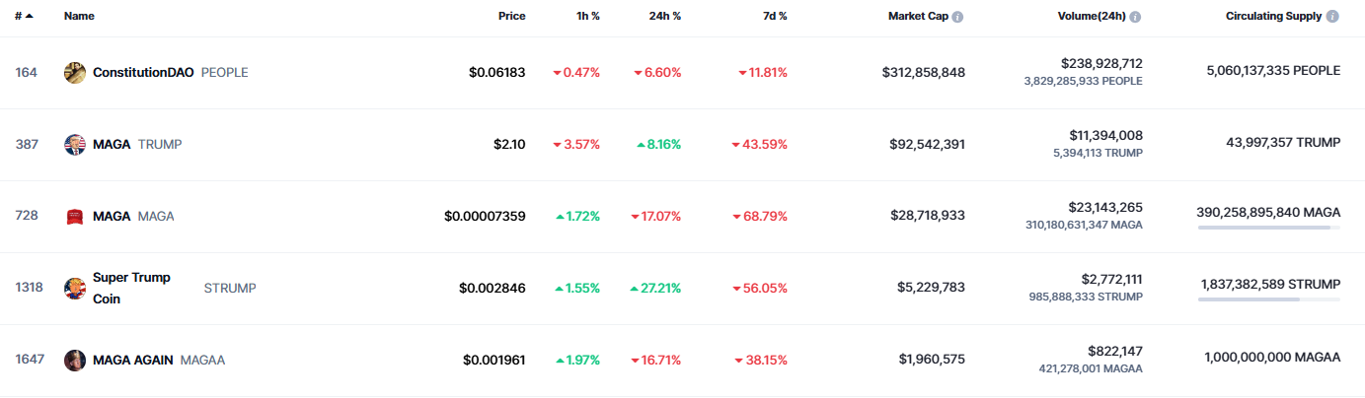Click the MAGA AGAIN coin logo icon
Viewport: 1365px width, 398px height.
point(75,361)
